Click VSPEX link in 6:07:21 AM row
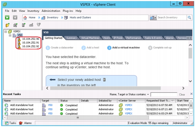This screenshot has height=131, width=195. pos(128,109)
